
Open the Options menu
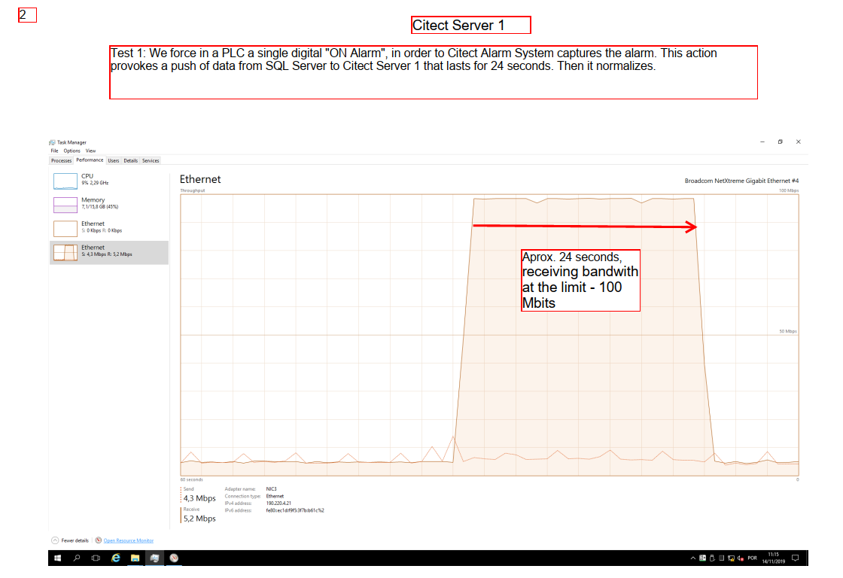[72, 151]
